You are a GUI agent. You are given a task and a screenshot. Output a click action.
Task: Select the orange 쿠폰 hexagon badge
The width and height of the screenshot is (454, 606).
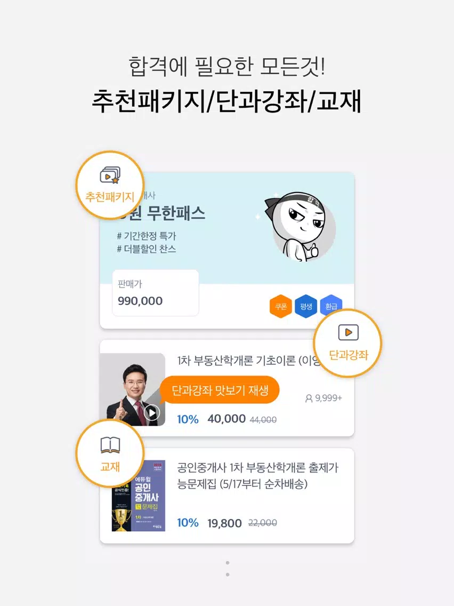pos(281,306)
